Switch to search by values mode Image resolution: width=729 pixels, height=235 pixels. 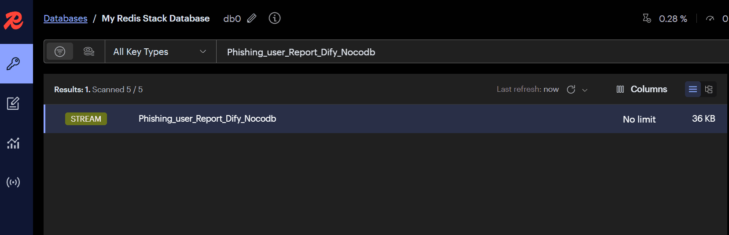point(89,52)
